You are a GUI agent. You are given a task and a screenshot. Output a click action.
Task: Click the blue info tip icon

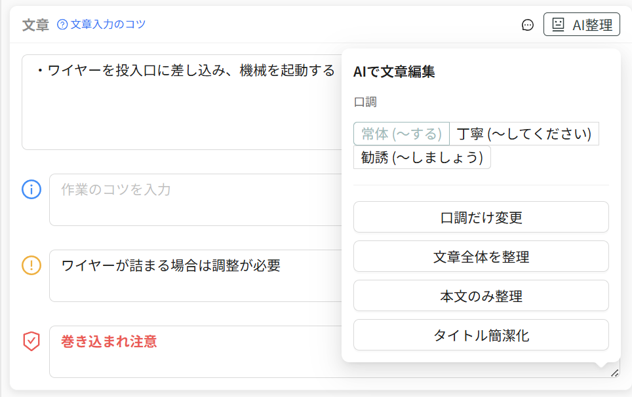point(31,189)
